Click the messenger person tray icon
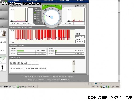 (106, 87)
